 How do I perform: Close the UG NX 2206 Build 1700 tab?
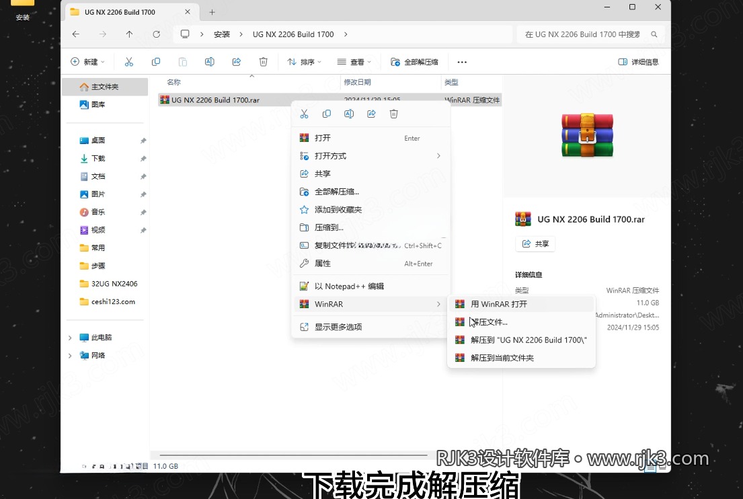tap(188, 12)
